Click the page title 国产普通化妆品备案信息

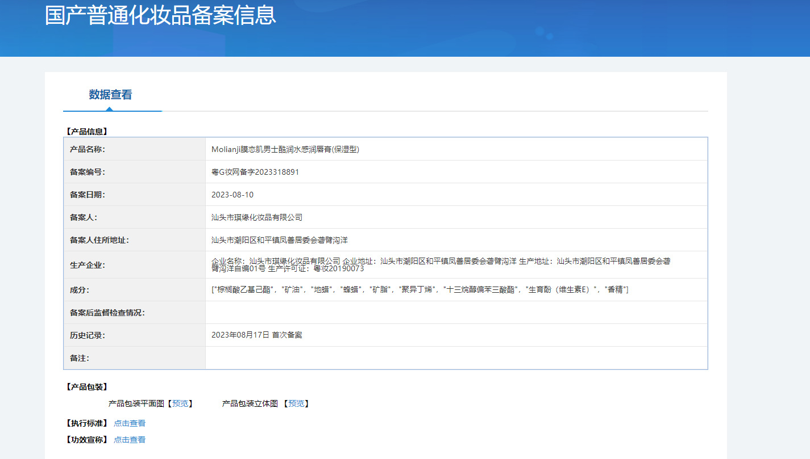(160, 15)
